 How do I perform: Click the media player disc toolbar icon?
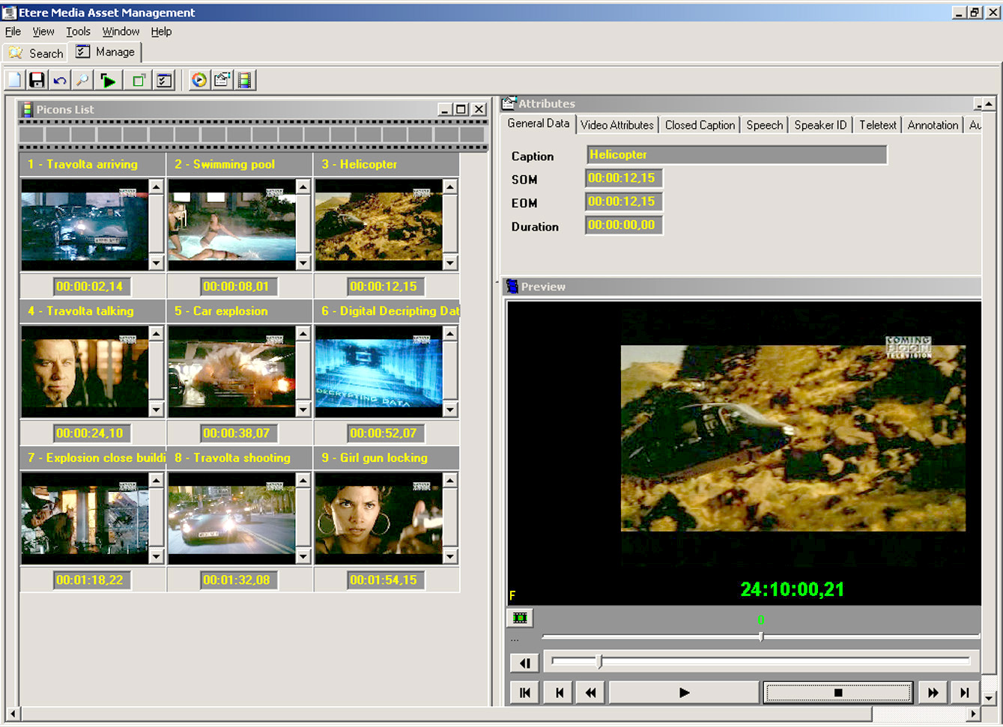pos(199,80)
